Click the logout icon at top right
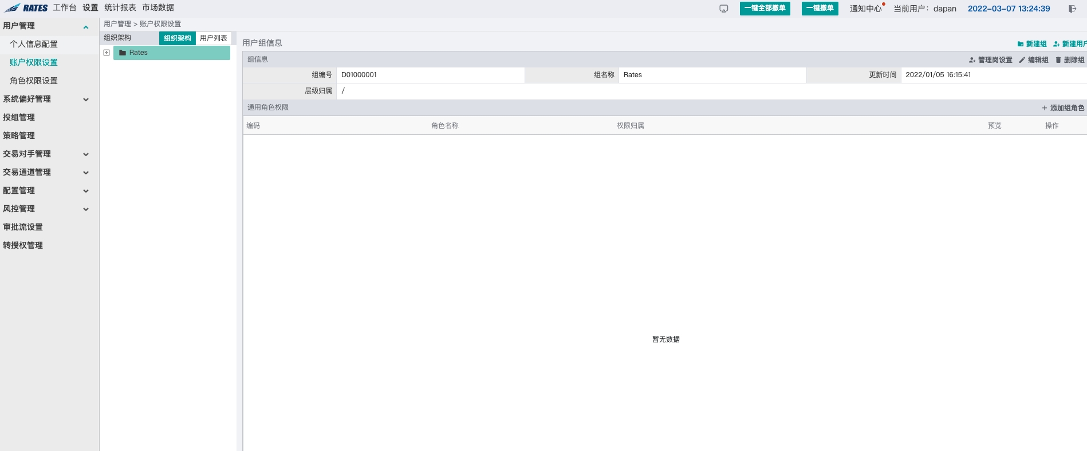The image size is (1087, 451). (1072, 9)
